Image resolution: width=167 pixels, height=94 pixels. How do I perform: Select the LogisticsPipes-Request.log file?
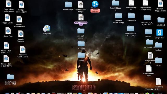tap(145, 3)
